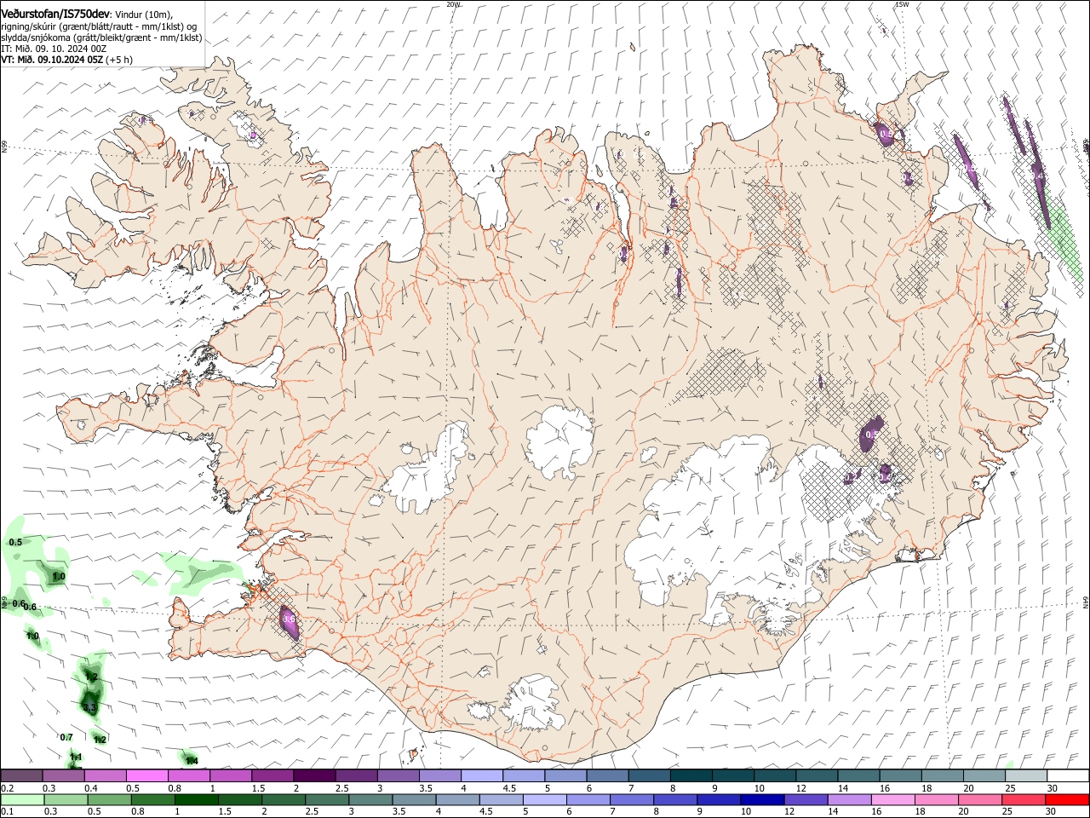Pick the pale lavender 4–4.5 snow scale swatch
This screenshot has width=1090, height=818.
pyautogui.click(x=482, y=775)
